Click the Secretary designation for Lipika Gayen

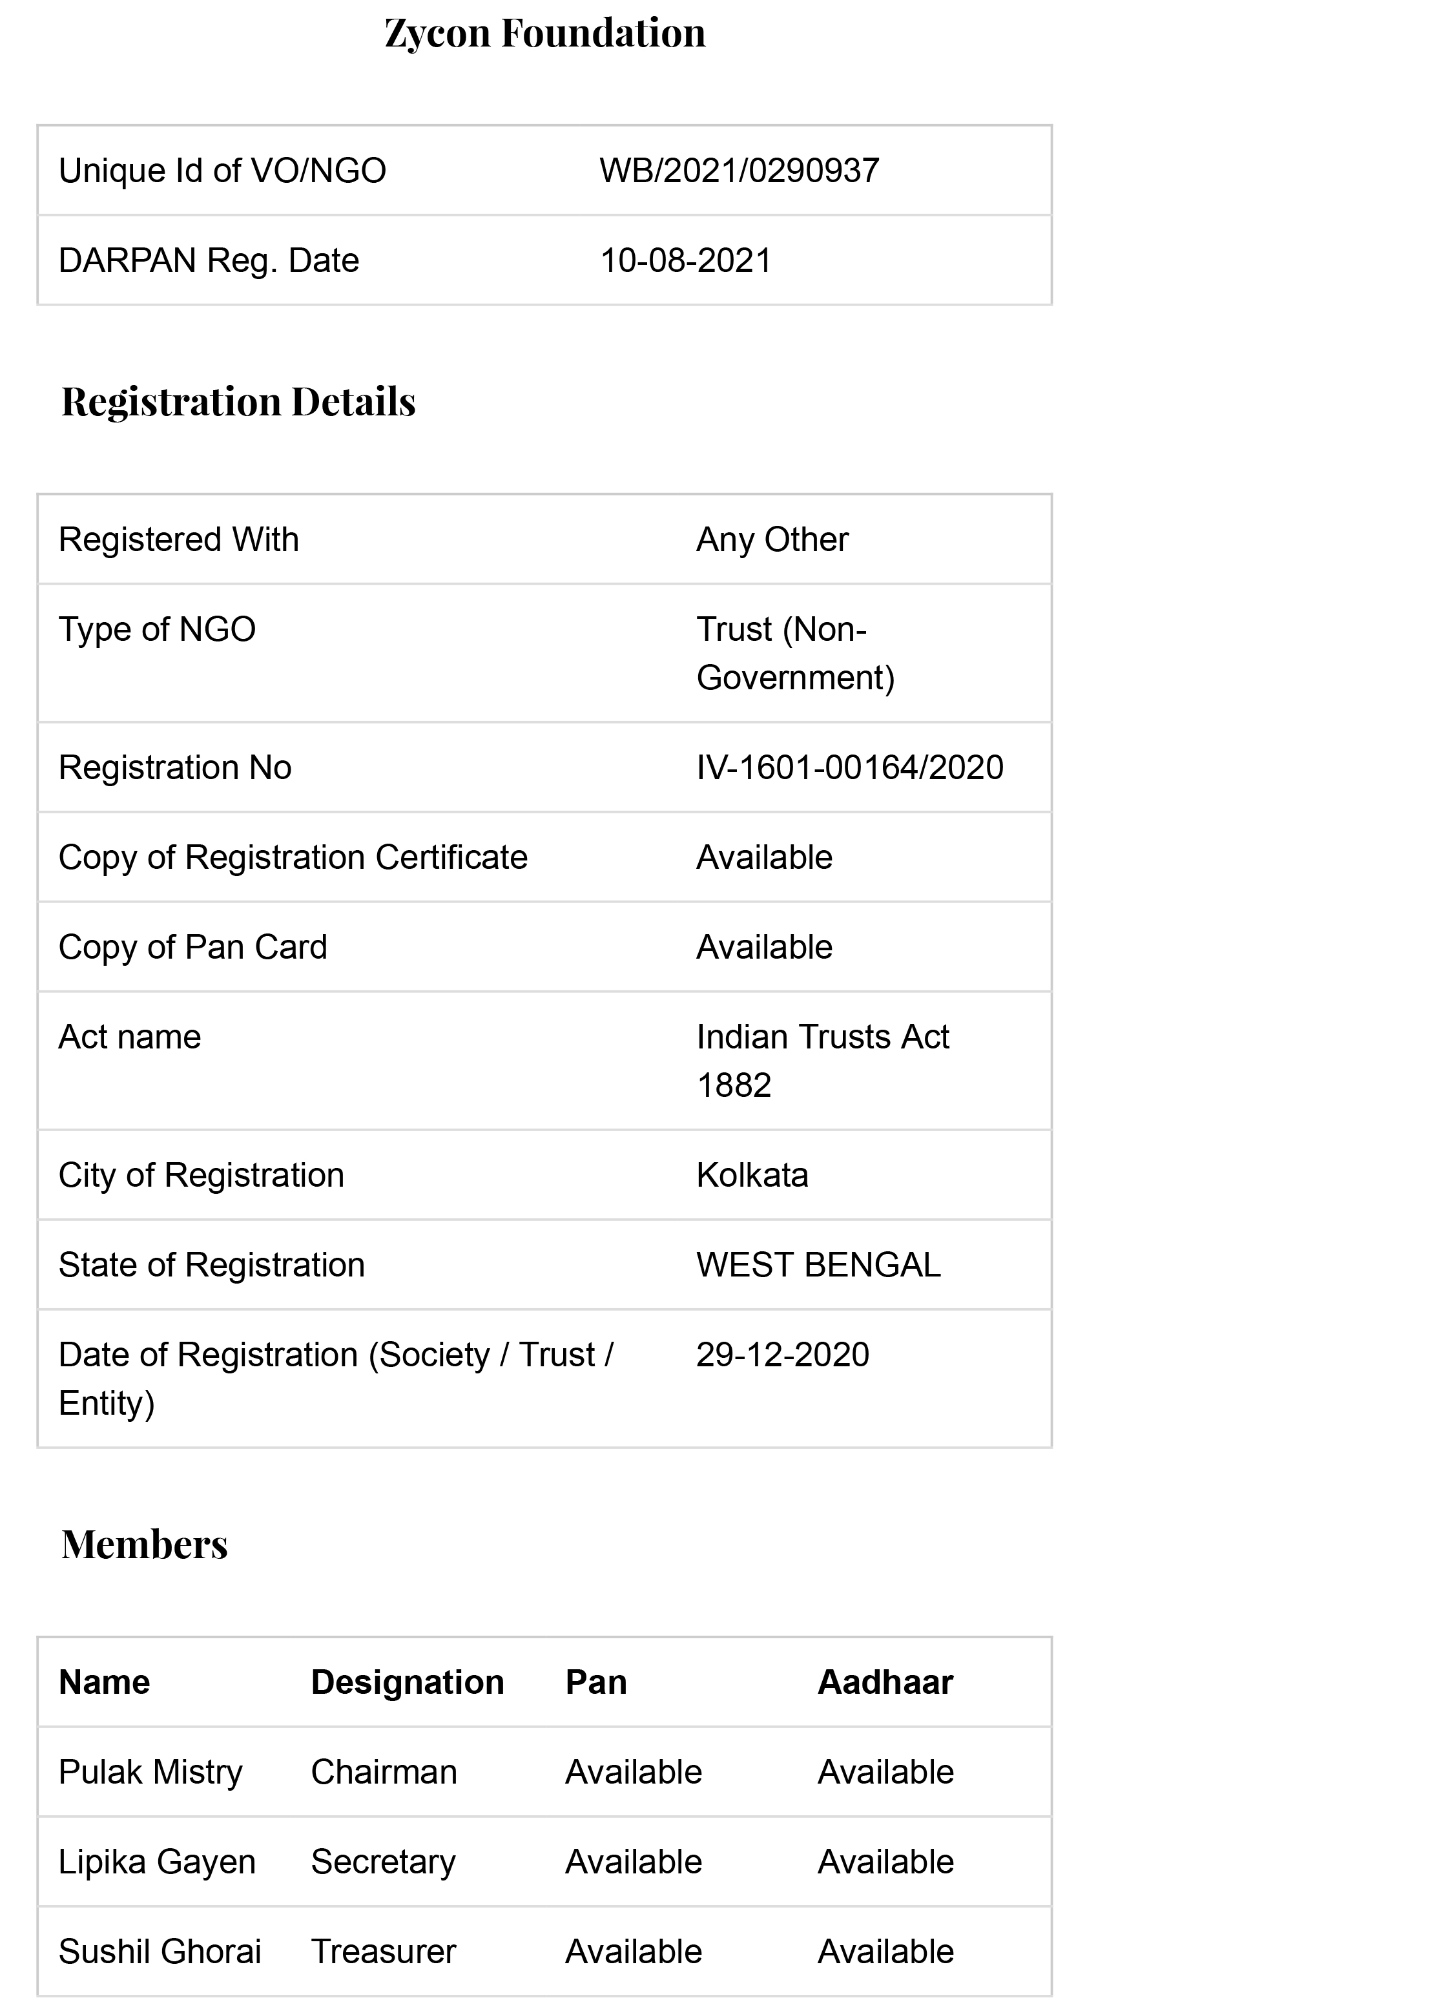coord(383,1862)
